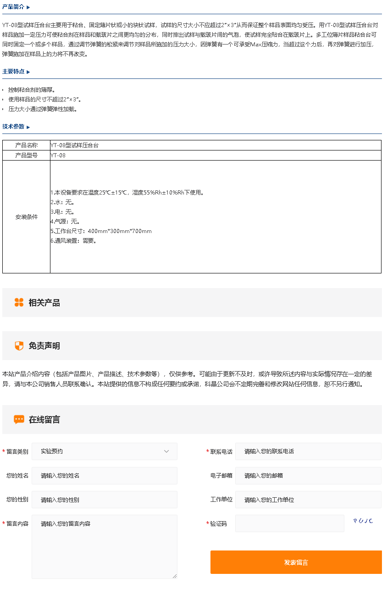Click the orange clover icon beside 相关产品
This screenshot has width=387, height=606.
19,302
